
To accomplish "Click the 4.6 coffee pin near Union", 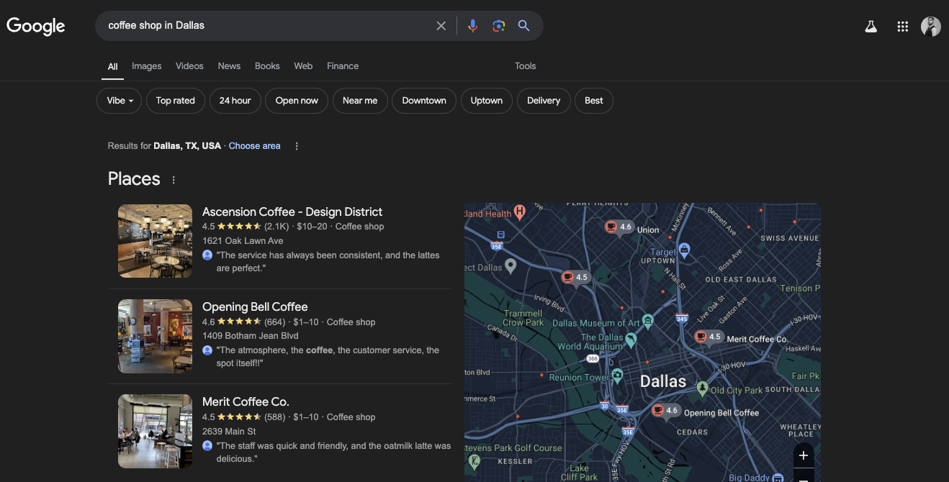I will coord(619,227).
